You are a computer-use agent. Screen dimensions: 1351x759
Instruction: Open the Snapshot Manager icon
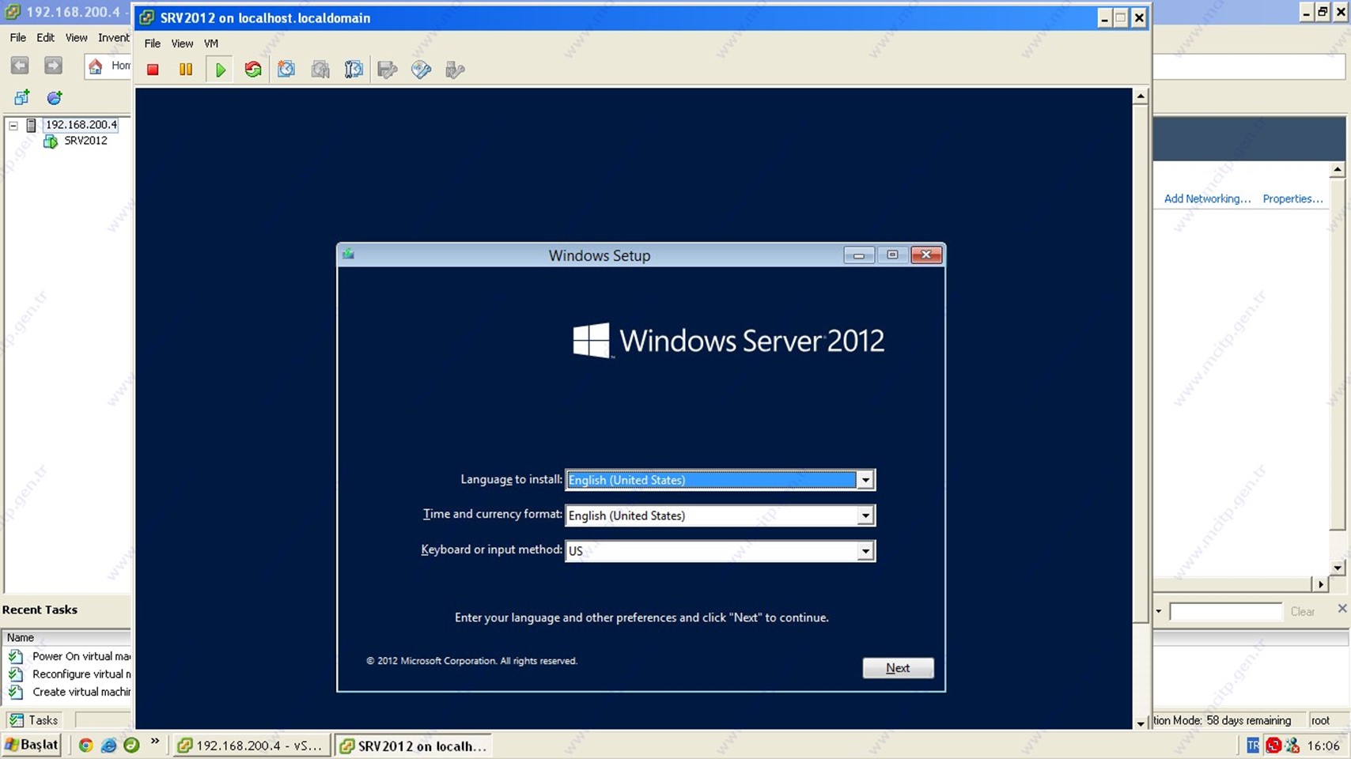point(354,70)
